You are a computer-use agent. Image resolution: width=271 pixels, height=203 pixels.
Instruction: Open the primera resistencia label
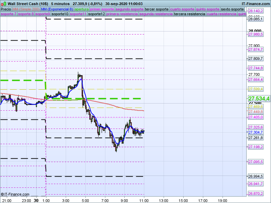[x=122, y=14]
